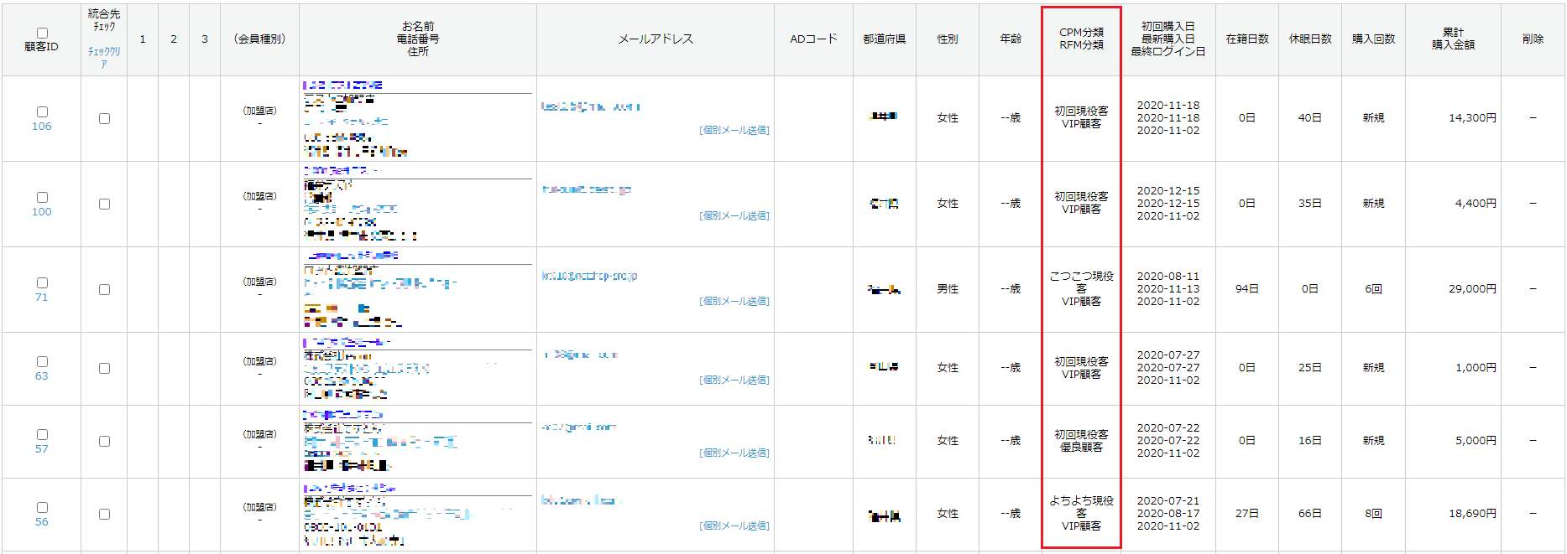The image size is (1567, 554).
Task: Tick the select-all checkbox above 顧客ID header
Action: pyautogui.click(x=42, y=33)
